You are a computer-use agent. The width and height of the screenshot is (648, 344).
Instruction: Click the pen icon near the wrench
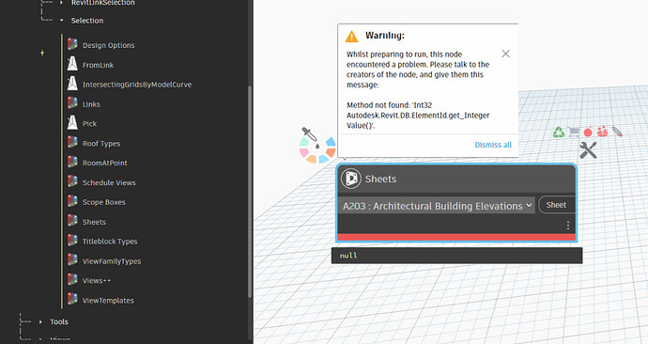617,132
